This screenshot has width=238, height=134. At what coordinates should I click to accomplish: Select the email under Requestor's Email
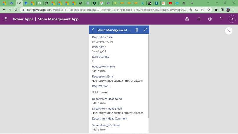[117, 81]
